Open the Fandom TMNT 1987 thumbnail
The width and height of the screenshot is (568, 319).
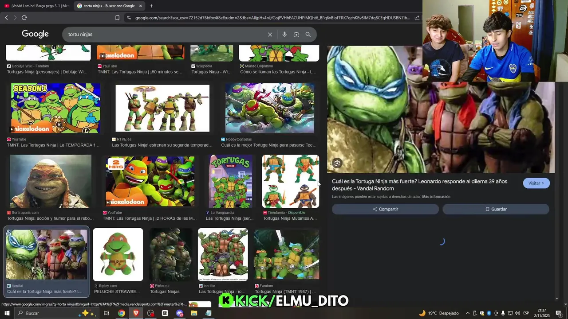click(x=286, y=254)
